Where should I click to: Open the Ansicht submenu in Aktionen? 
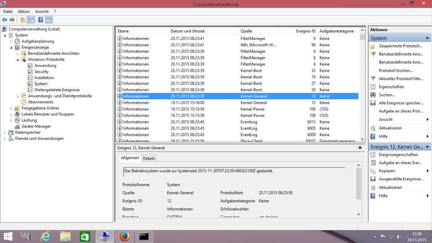coord(428,119)
